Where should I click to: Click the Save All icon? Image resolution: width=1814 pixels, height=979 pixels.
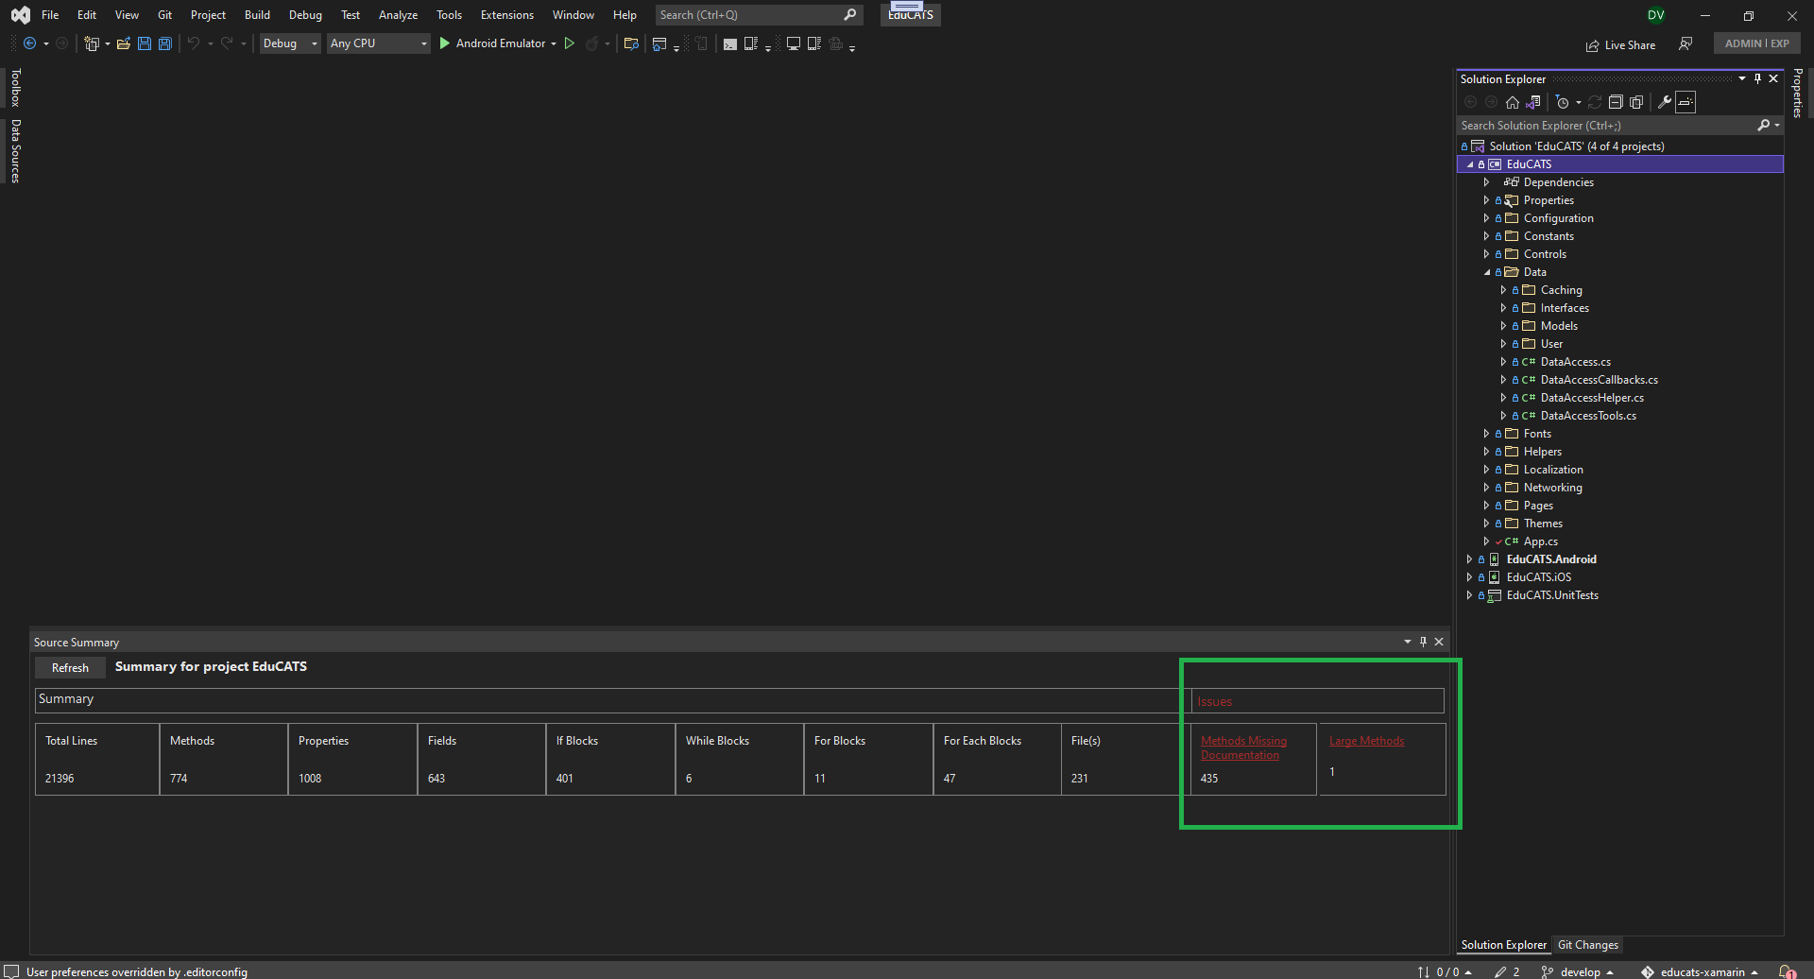(164, 43)
